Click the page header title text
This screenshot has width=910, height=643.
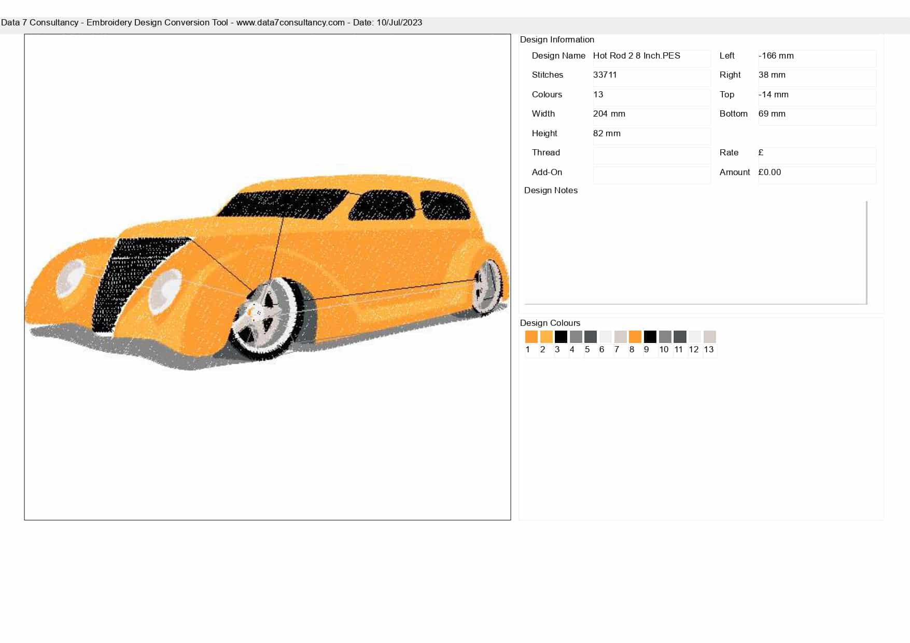pyautogui.click(x=212, y=23)
